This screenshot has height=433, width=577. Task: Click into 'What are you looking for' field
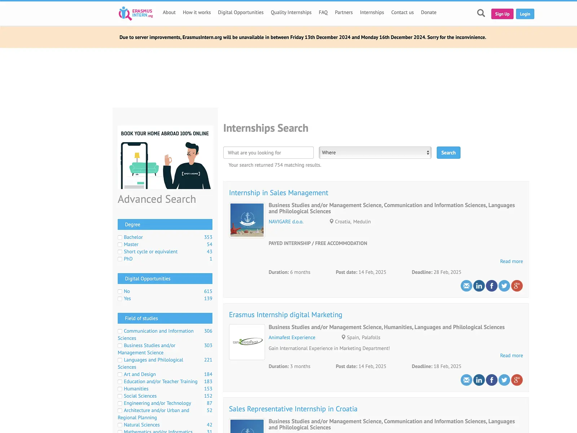click(x=268, y=153)
